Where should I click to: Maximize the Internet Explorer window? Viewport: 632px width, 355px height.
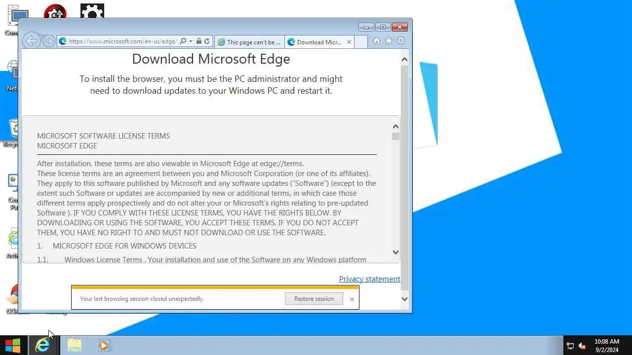point(383,27)
